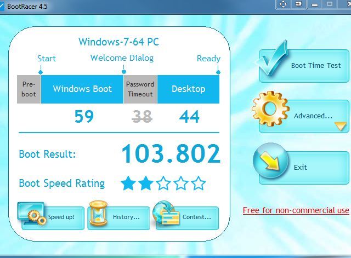Click the Desktop time value 44

(189, 117)
